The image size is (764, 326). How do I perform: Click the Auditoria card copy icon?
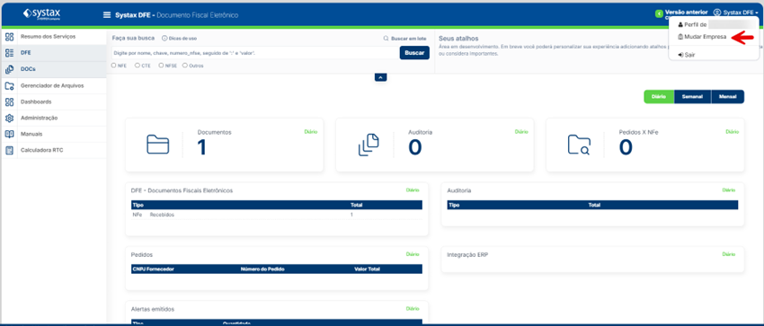[369, 145]
